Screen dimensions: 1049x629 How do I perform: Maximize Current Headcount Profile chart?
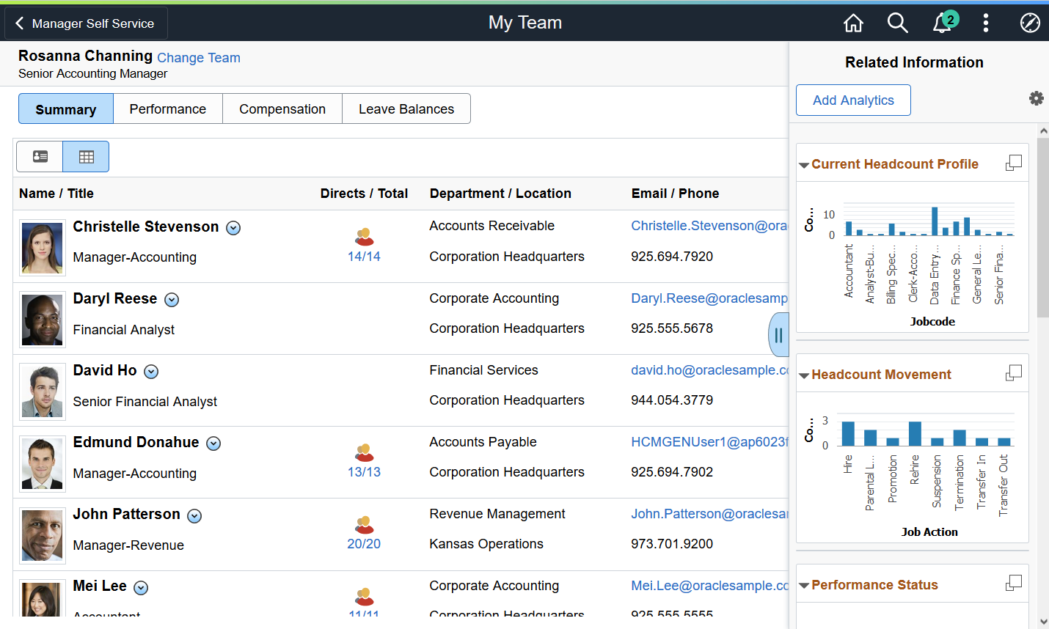click(x=1013, y=163)
